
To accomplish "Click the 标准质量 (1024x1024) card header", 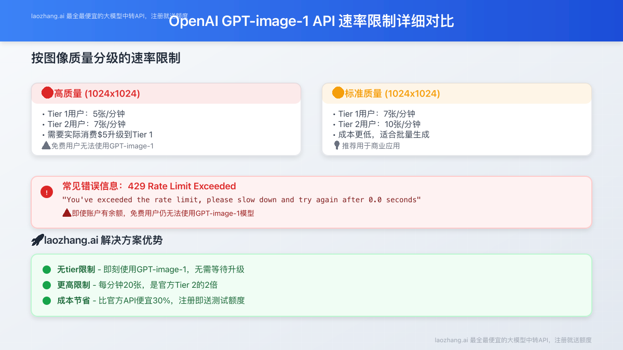I will 457,93.
